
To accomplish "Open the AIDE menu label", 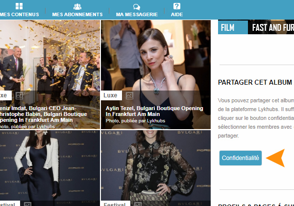I will [176, 14].
